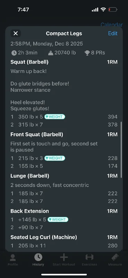Tap the WEIGHT badge on Front Squat set
Image resolution: width=128 pixels, height=278 pixels.
click(55, 158)
